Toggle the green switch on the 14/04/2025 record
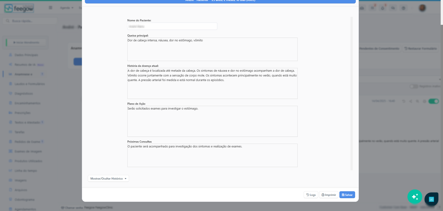 (x=434, y=101)
